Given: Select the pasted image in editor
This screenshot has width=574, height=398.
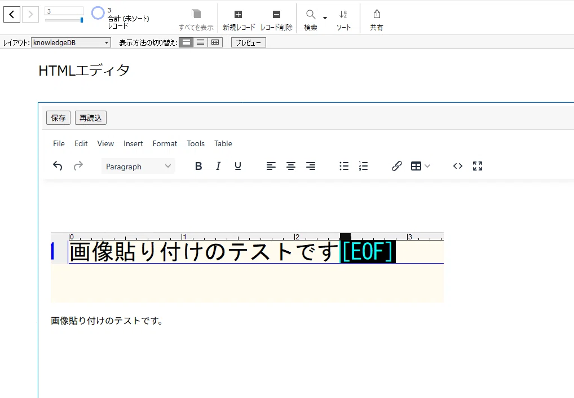Looking at the screenshot, I should [x=247, y=268].
